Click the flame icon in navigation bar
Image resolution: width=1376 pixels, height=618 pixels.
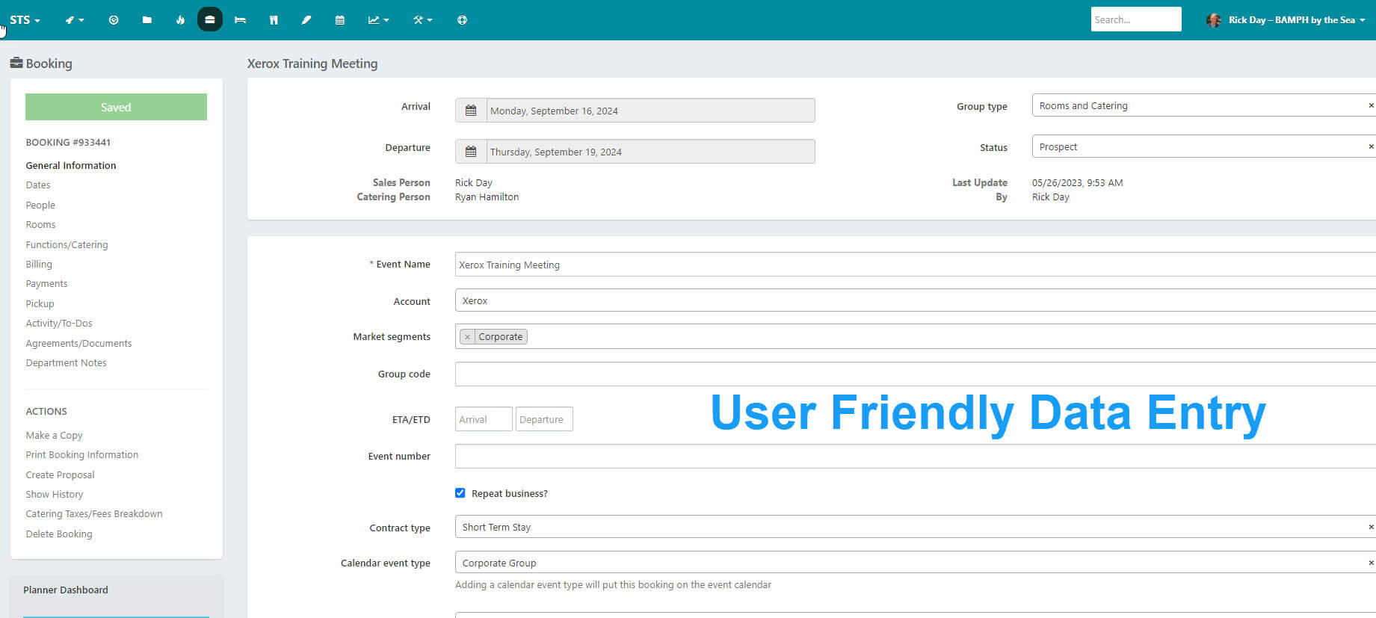pyautogui.click(x=180, y=20)
